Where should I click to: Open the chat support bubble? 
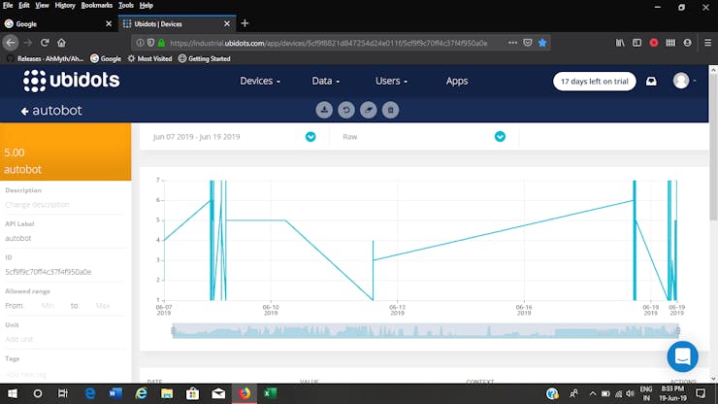[682, 356]
